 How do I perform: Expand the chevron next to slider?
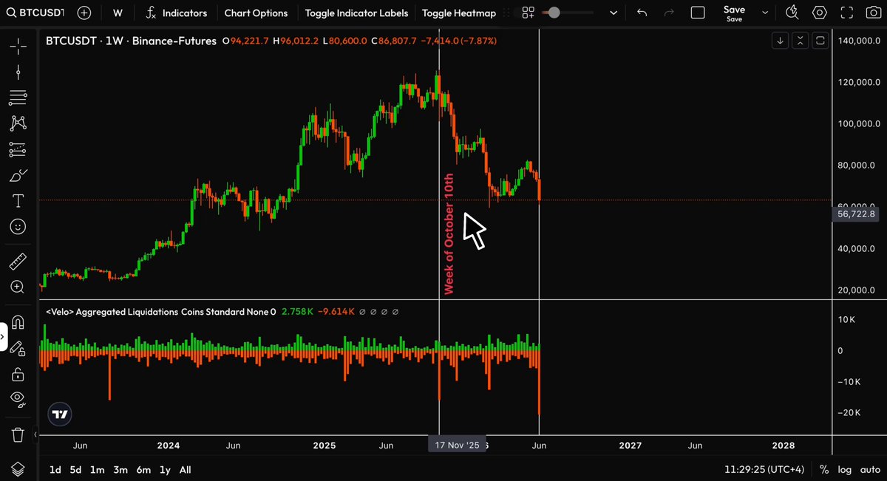point(613,13)
